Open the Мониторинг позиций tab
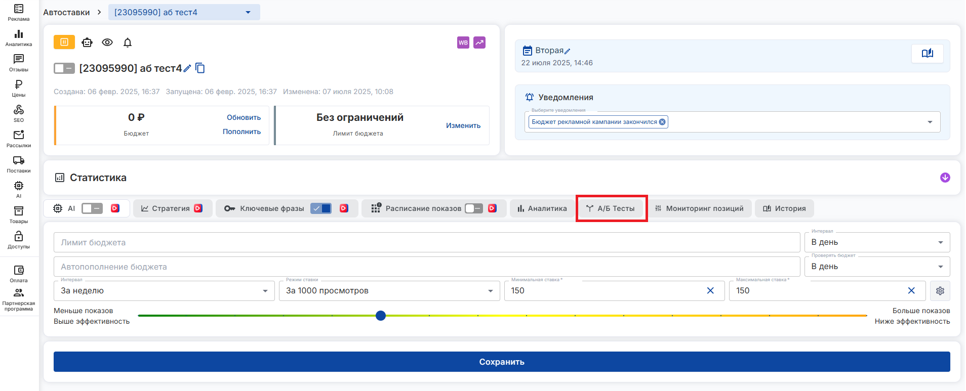Image resolution: width=966 pixels, height=391 pixels. tap(699, 208)
